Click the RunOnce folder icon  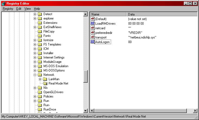[x=40, y=109]
